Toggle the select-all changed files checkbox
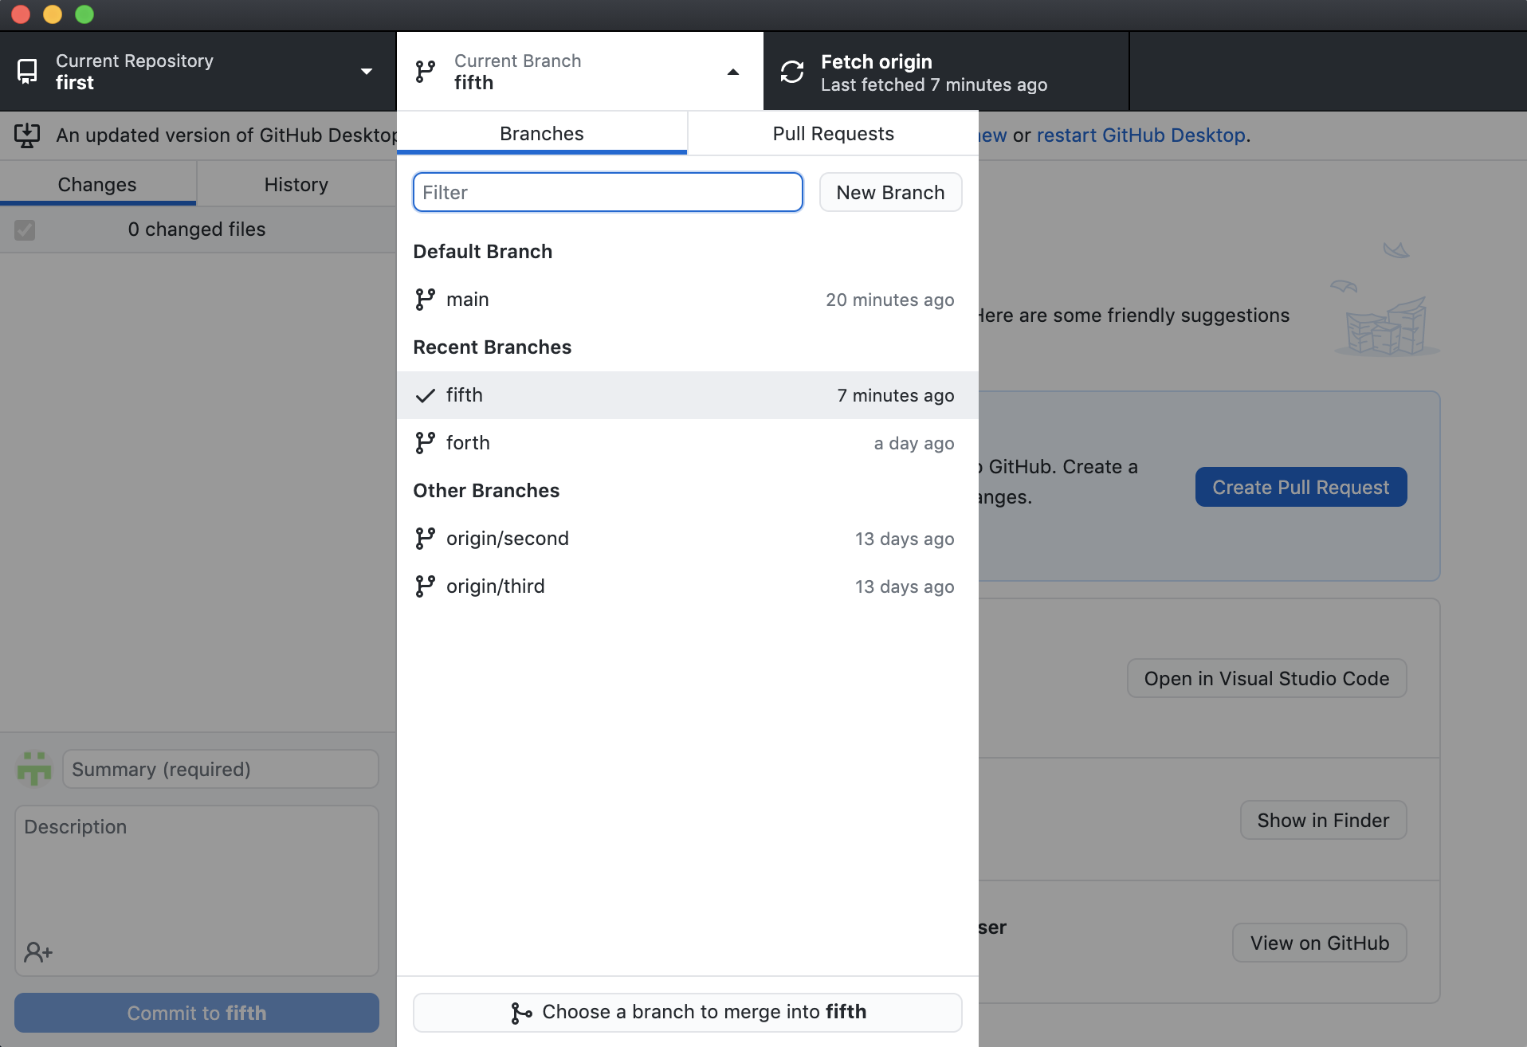Screen dimensions: 1527x1047 25,230
